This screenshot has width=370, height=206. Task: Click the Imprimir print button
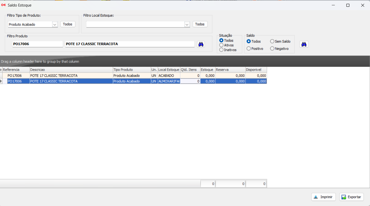[323, 197]
